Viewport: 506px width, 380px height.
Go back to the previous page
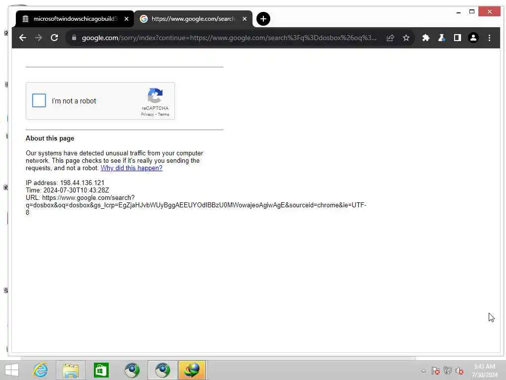23,38
